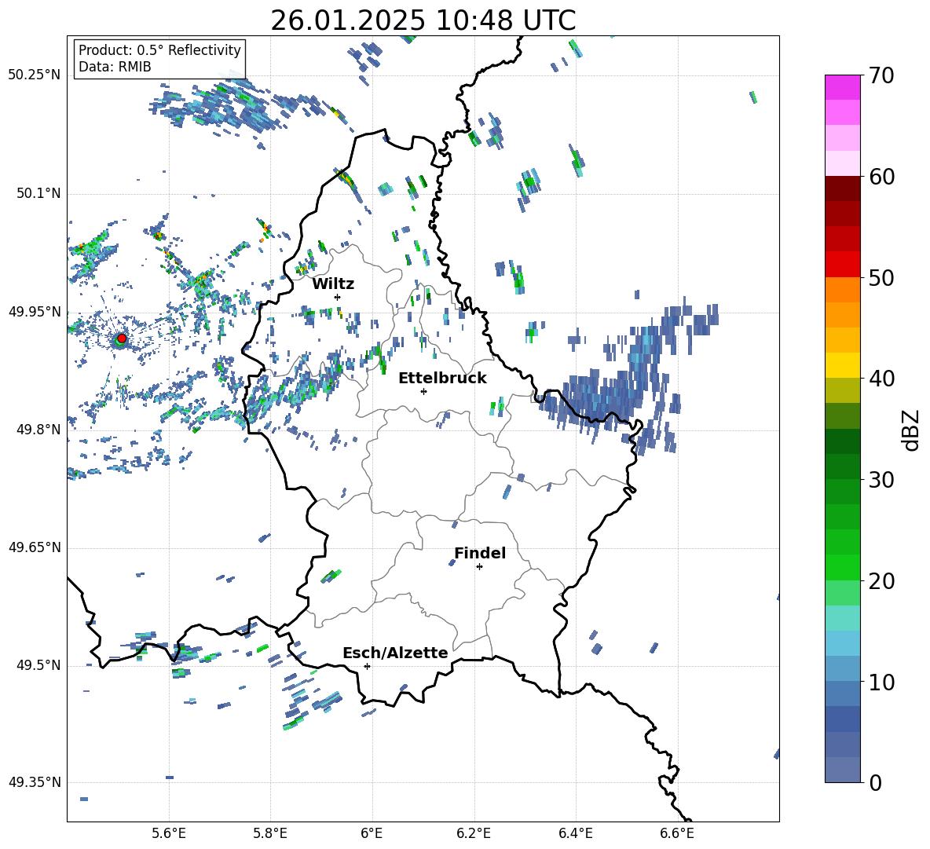Viewport: 930px width, 849px height.
Task: Click the colorbar value 20
Action: (881, 581)
